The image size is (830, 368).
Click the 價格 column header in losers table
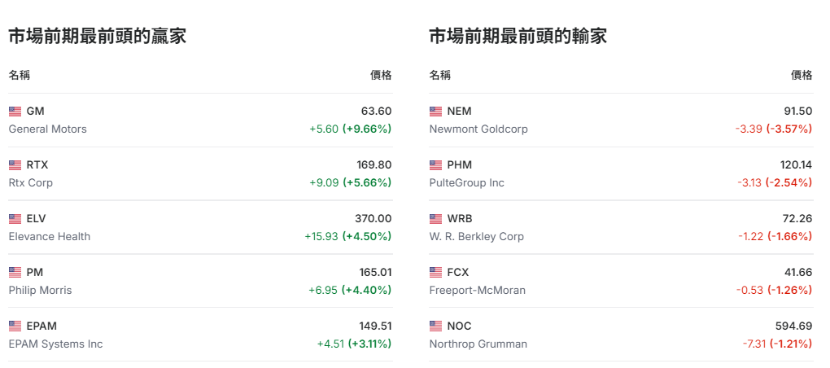(802, 76)
